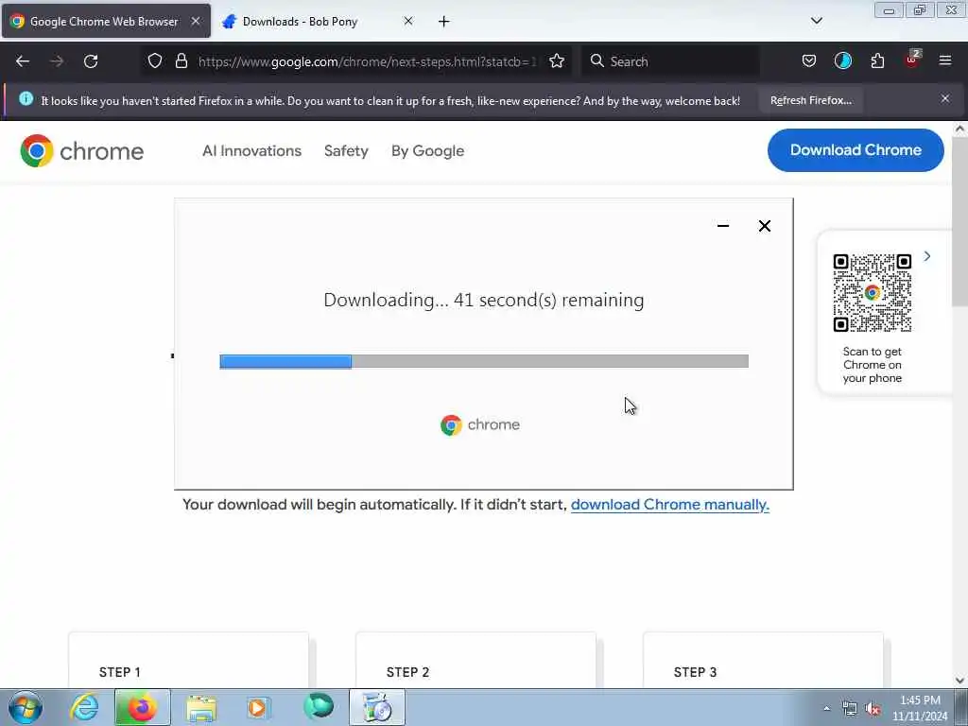Switch to Firefox in the taskbar
The height and width of the screenshot is (726, 968).
(x=142, y=707)
